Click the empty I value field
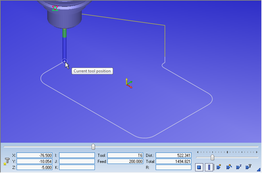The image size is (262, 173). coord(77,155)
